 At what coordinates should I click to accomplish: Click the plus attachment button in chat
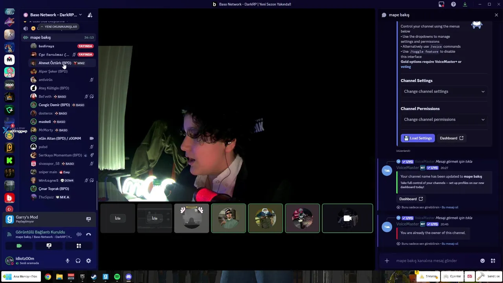[387, 261]
